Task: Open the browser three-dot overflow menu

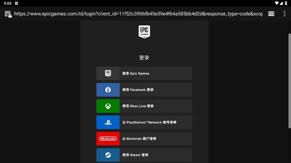Action: point(284,14)
